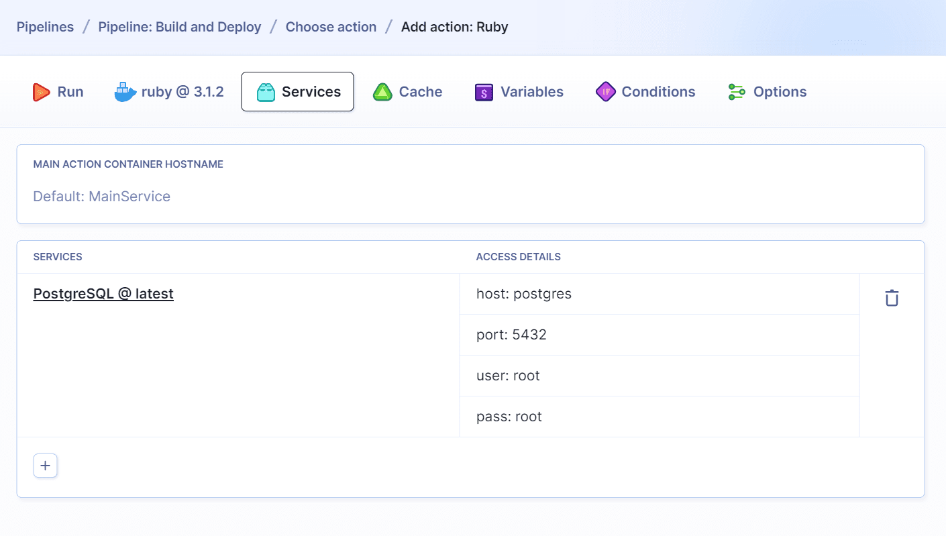Click the green Cache triangle icon

click(382, 92)
